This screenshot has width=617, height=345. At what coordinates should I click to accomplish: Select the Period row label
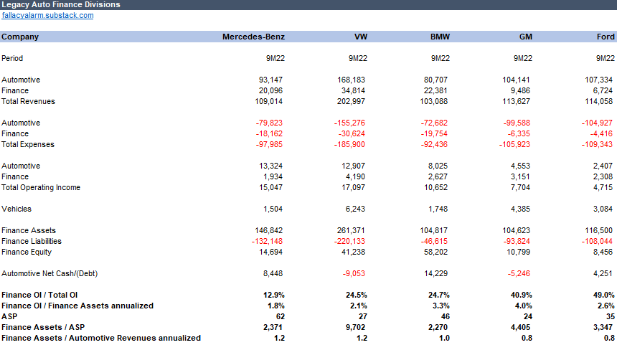click(x=12, y=58)
